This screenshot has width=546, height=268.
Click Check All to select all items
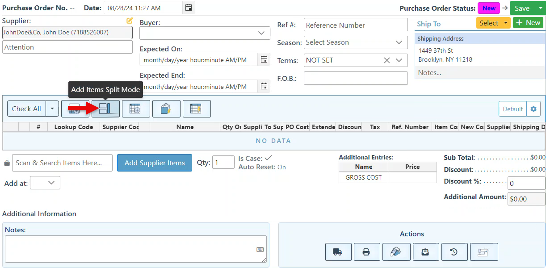point(26,109)
